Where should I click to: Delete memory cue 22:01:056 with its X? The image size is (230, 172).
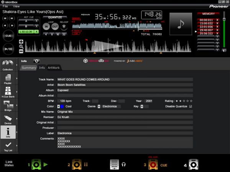click(x=217, y=27)
